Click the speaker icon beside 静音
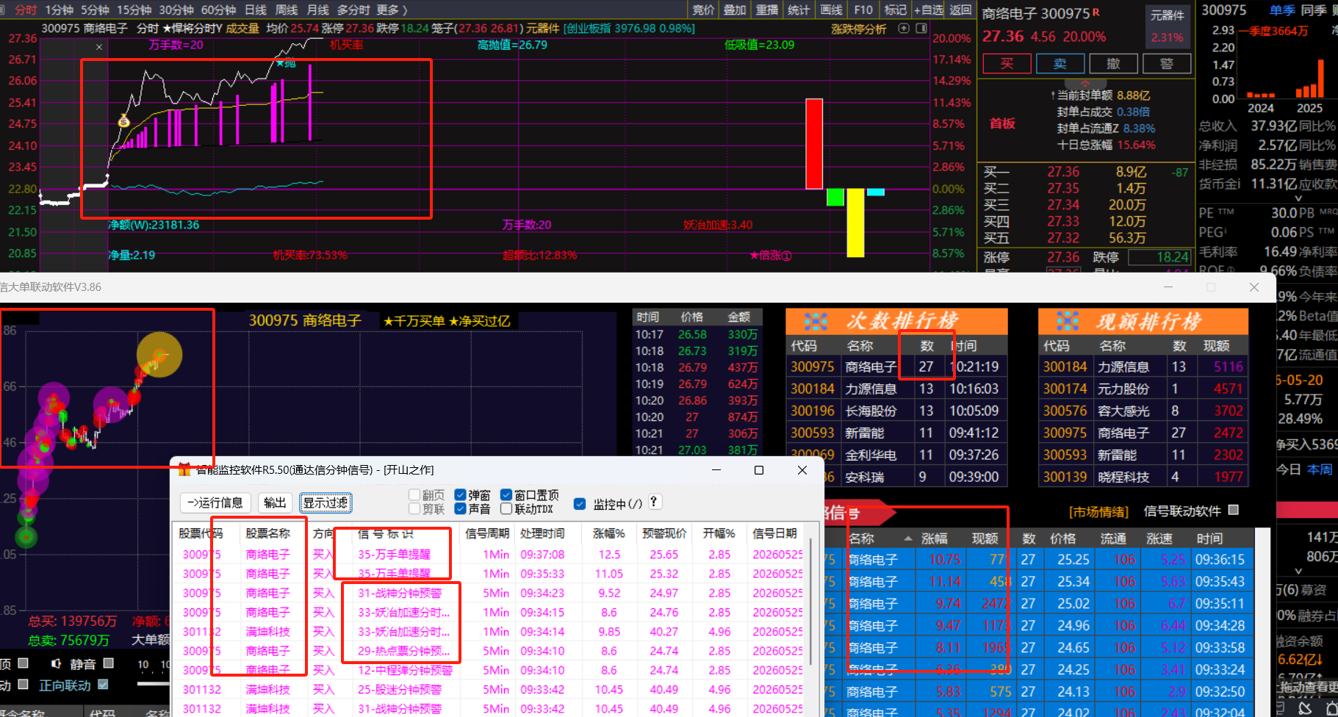 coord(56,664)
